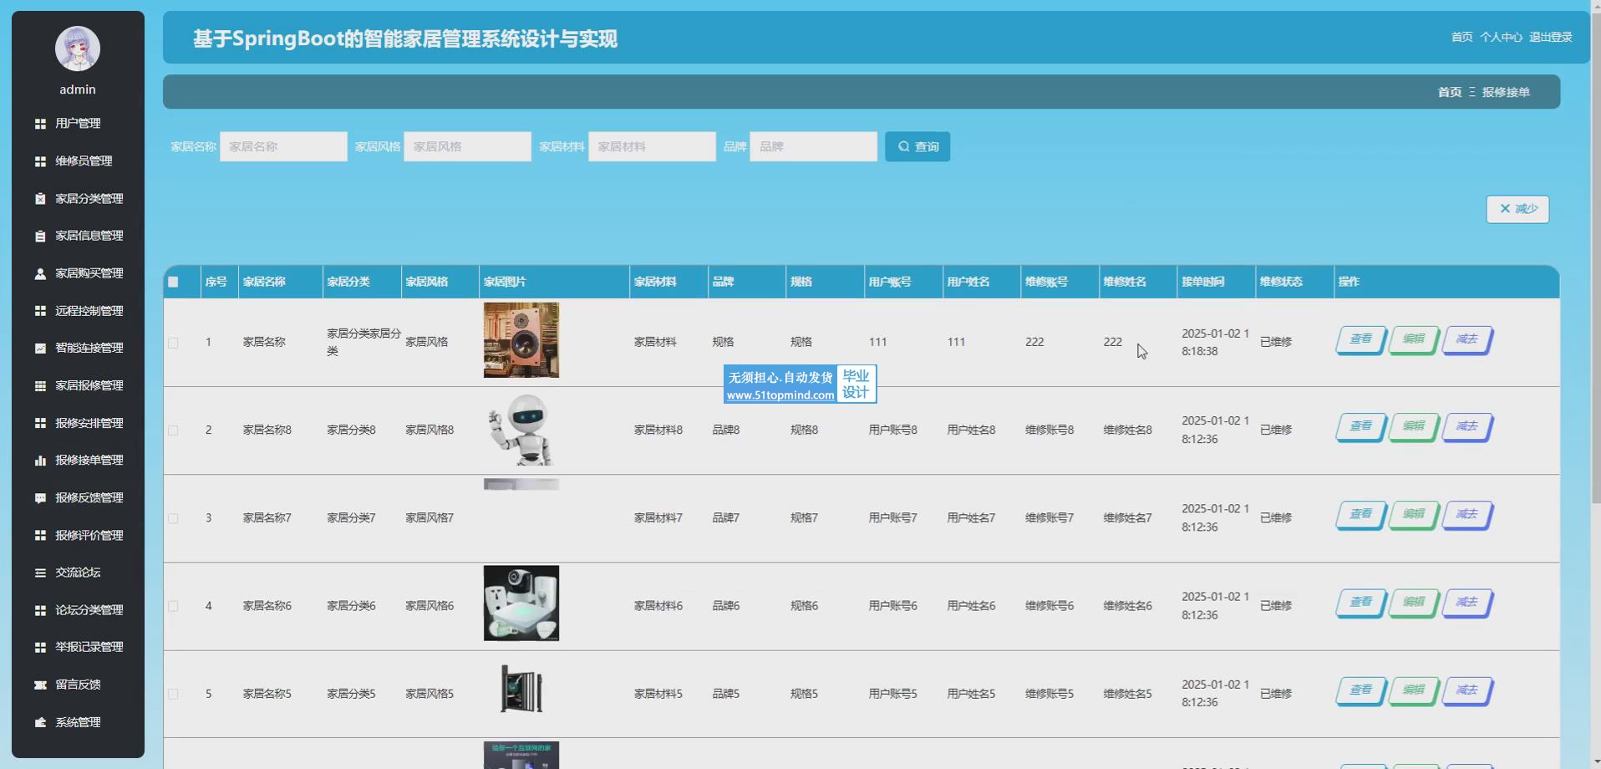
Task: Open the 维修员管理 menu item
Action: tap(84, 161)
